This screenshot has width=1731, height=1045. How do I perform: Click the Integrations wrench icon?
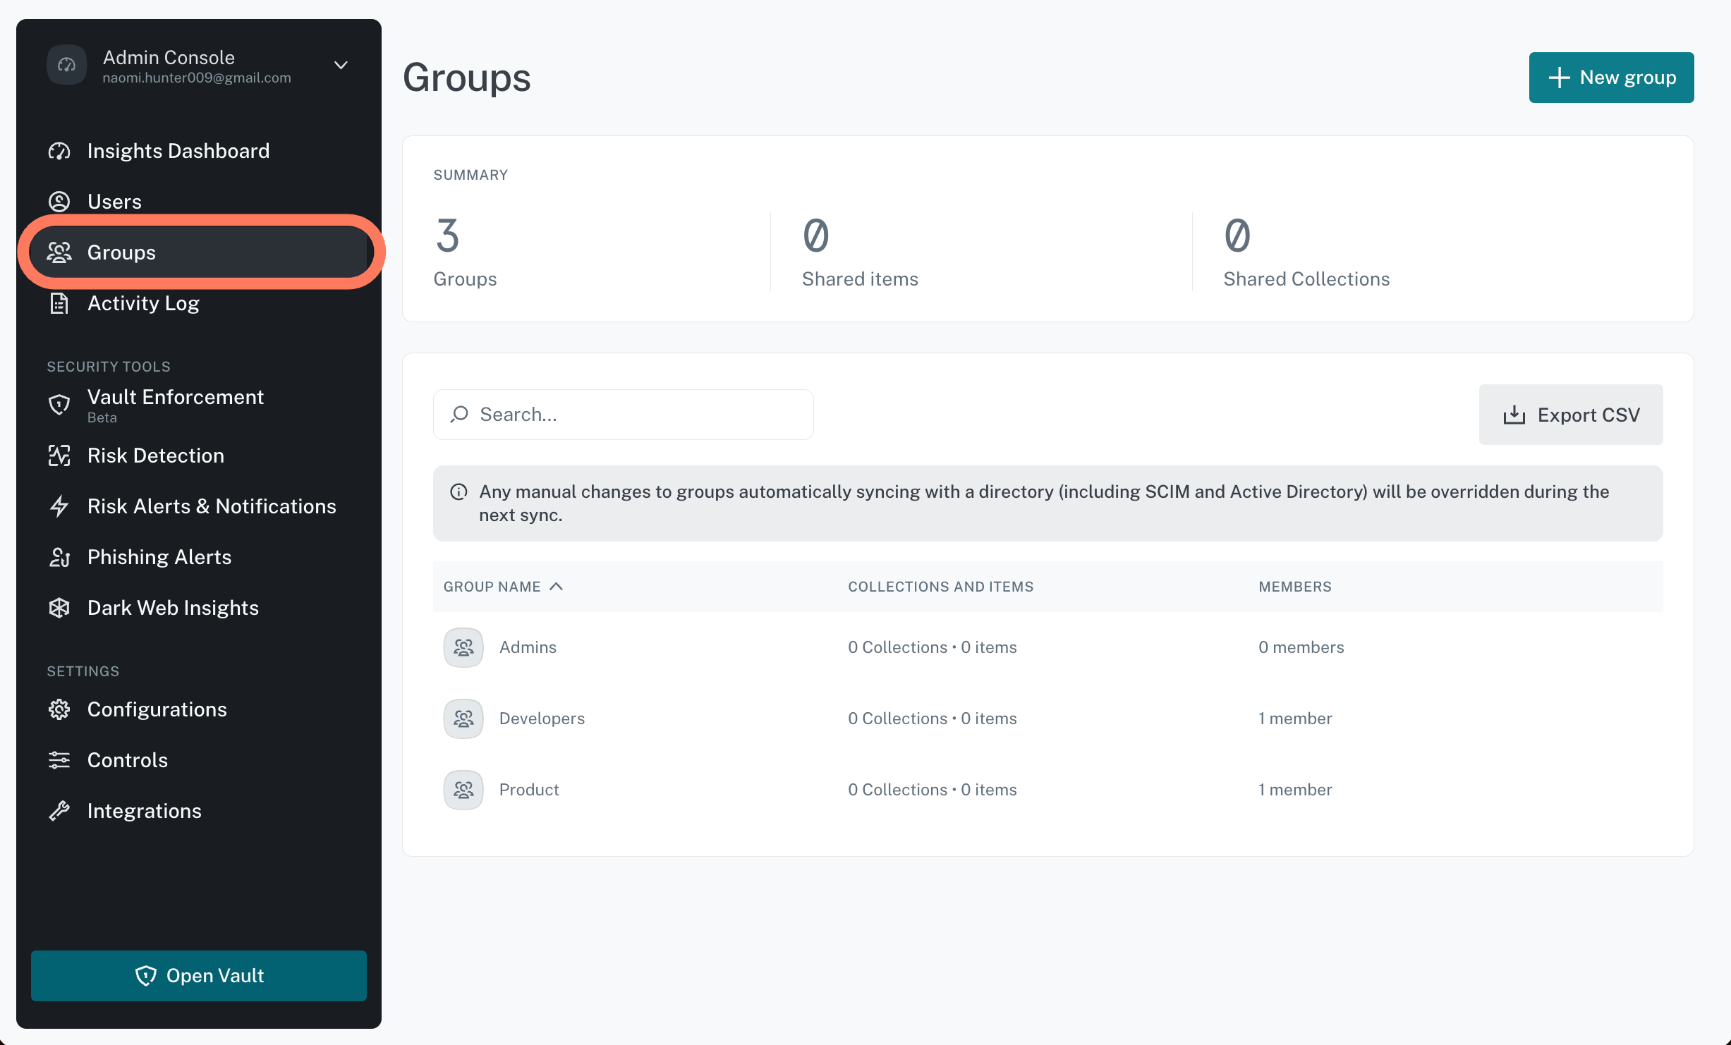click(x=59, y=811)
